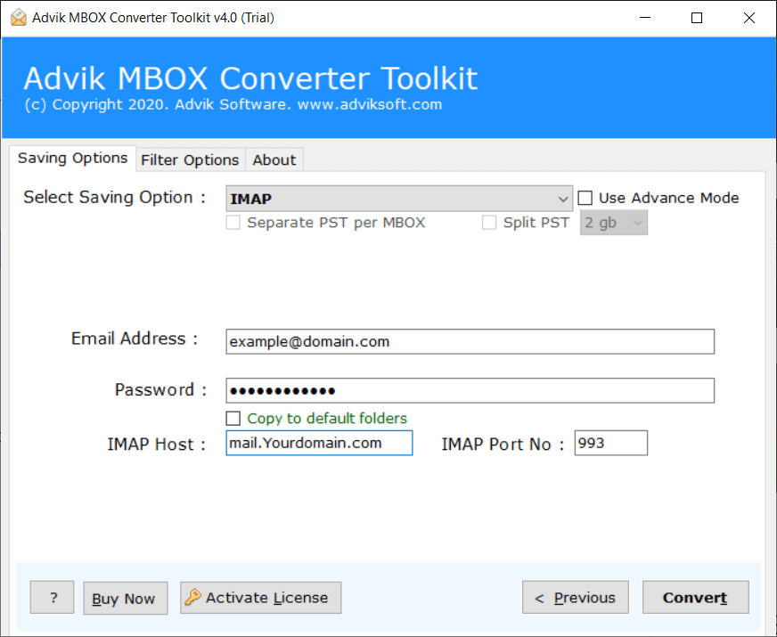Screen dimensions: 777x637
Task: Click the IMAP Port No field
Action: [x=611, y=443]
